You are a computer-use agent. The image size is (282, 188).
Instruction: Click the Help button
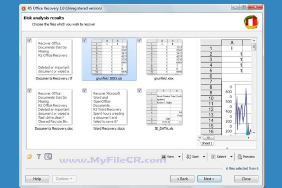coord(37,179)
